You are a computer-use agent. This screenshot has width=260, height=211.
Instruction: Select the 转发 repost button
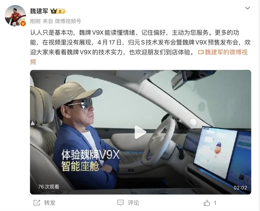coord(50,203)
